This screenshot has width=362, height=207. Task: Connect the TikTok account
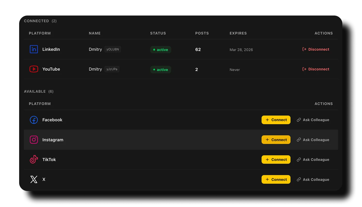[x=276, y=160]
